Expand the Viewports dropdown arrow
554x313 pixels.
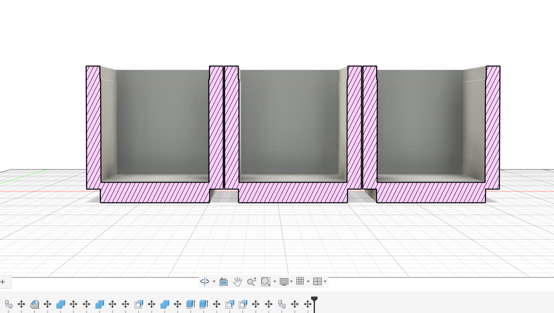(x=325, y=282)
